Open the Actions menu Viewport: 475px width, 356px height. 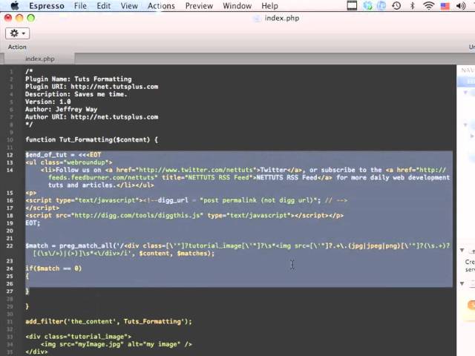161,6
